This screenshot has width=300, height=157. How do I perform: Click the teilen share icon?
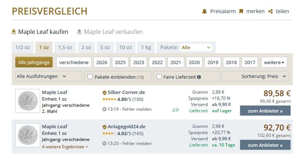pyautogui.click(x=270, y=11)
